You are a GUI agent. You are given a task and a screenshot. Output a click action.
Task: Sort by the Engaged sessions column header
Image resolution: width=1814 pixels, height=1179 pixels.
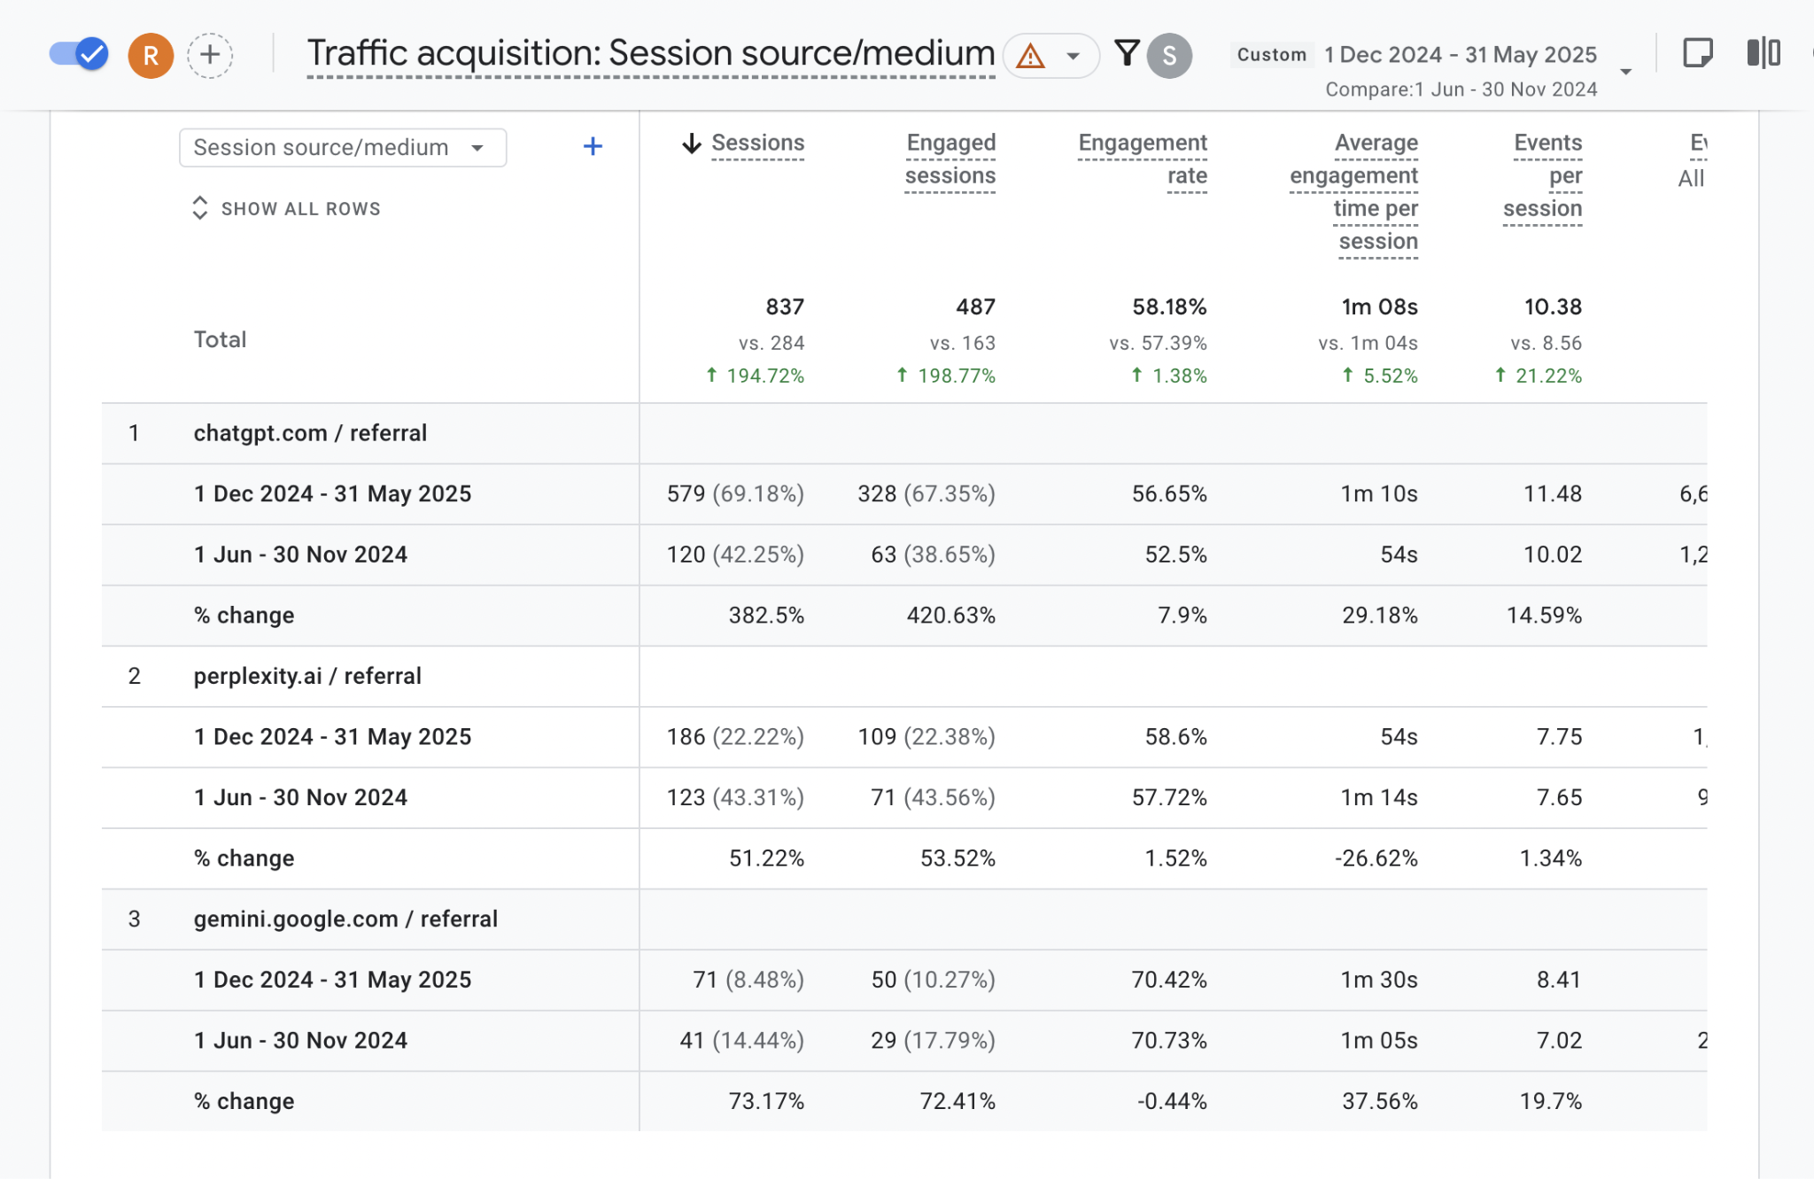[950, 159]
